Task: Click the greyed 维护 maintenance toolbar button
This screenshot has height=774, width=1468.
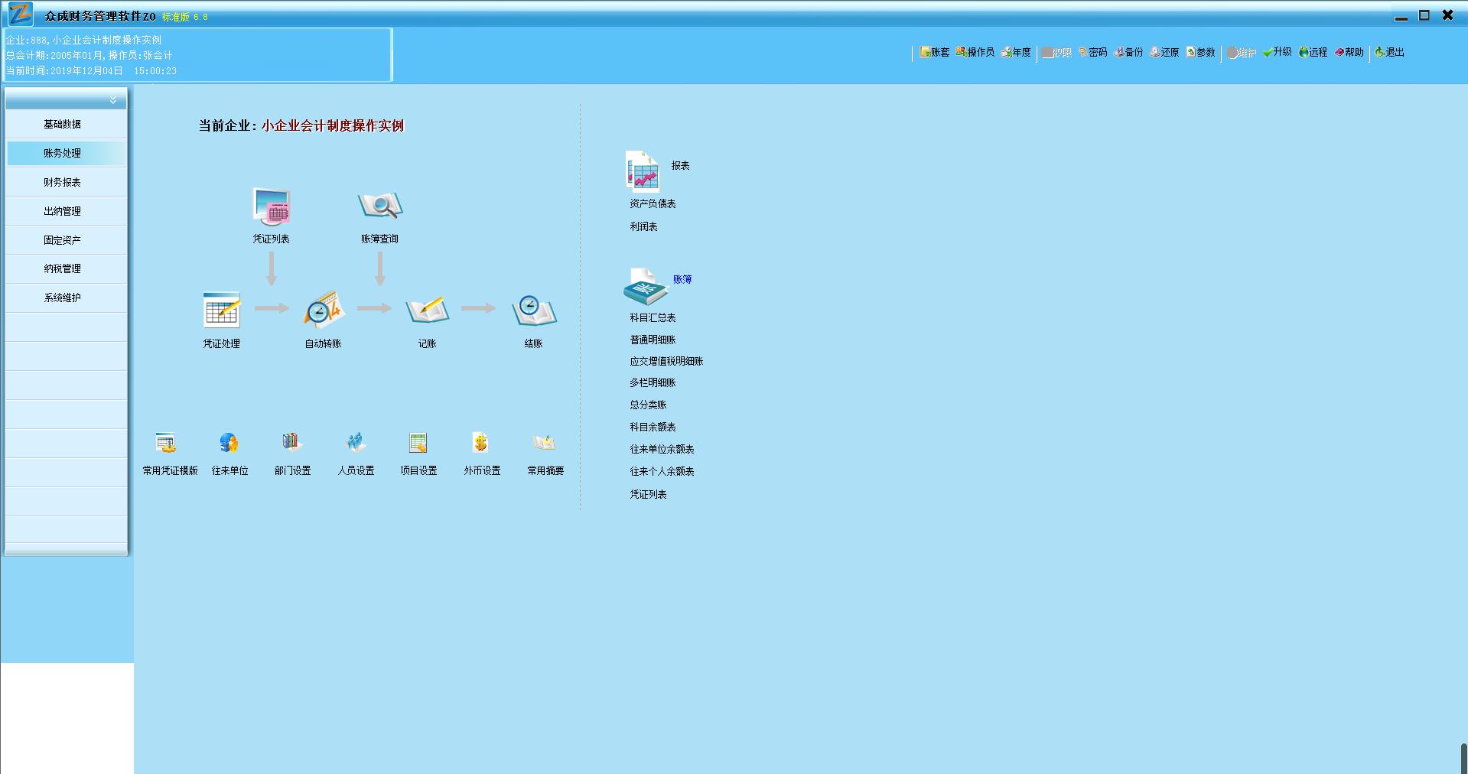Action: point(1241,52)
